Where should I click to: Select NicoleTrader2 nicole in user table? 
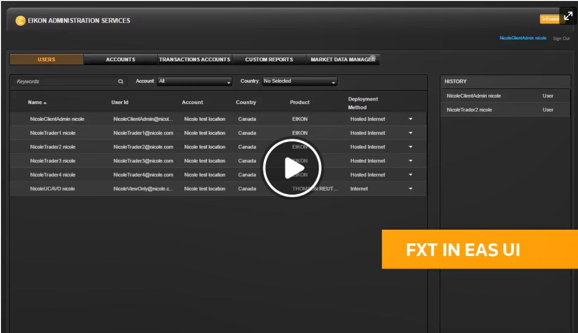(x=53, y=147)
